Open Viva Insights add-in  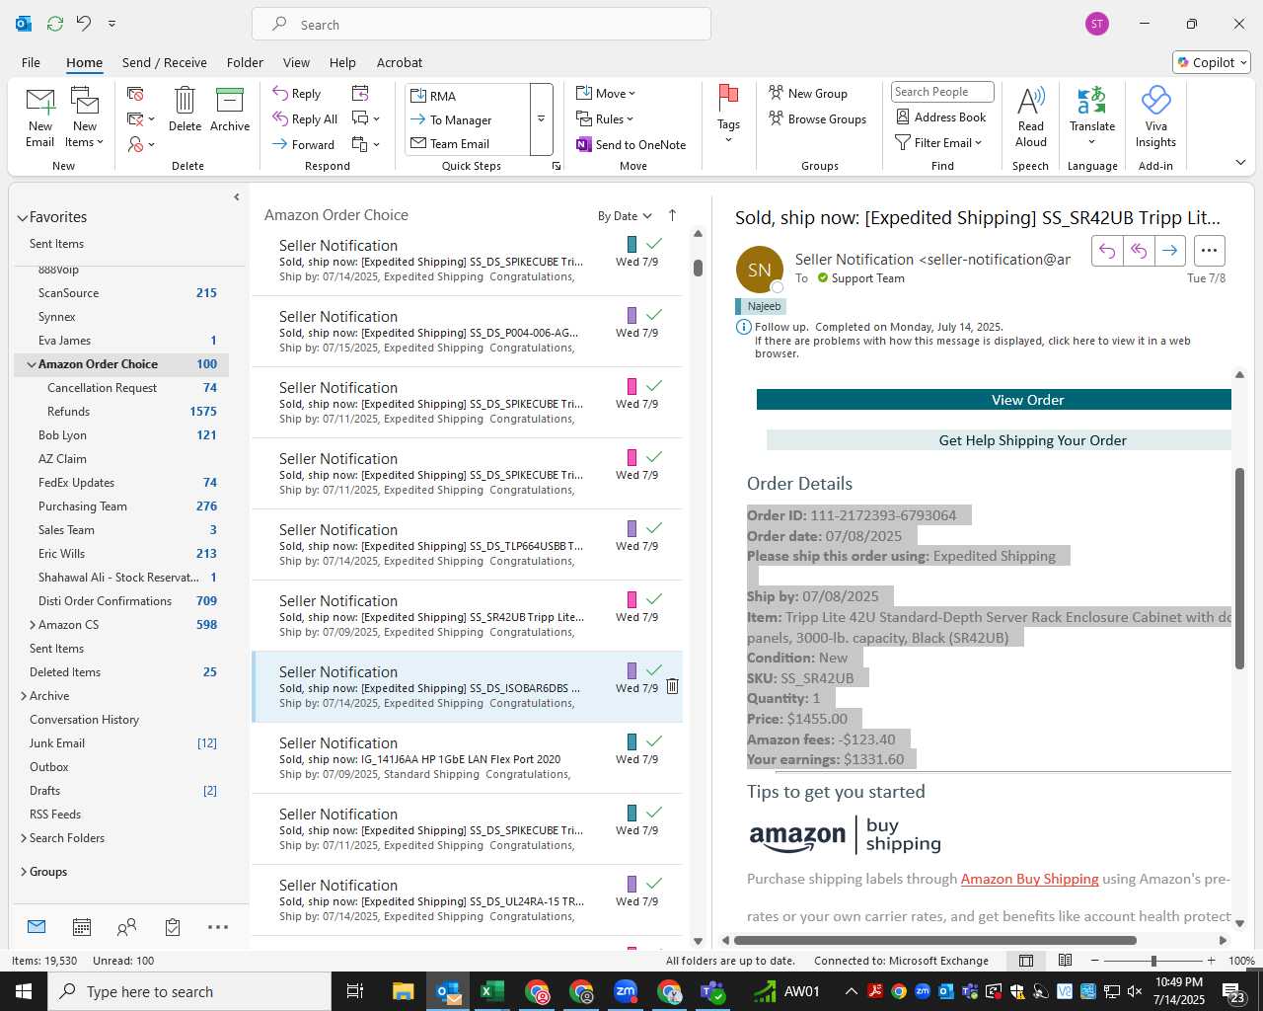click(1155, 117)
